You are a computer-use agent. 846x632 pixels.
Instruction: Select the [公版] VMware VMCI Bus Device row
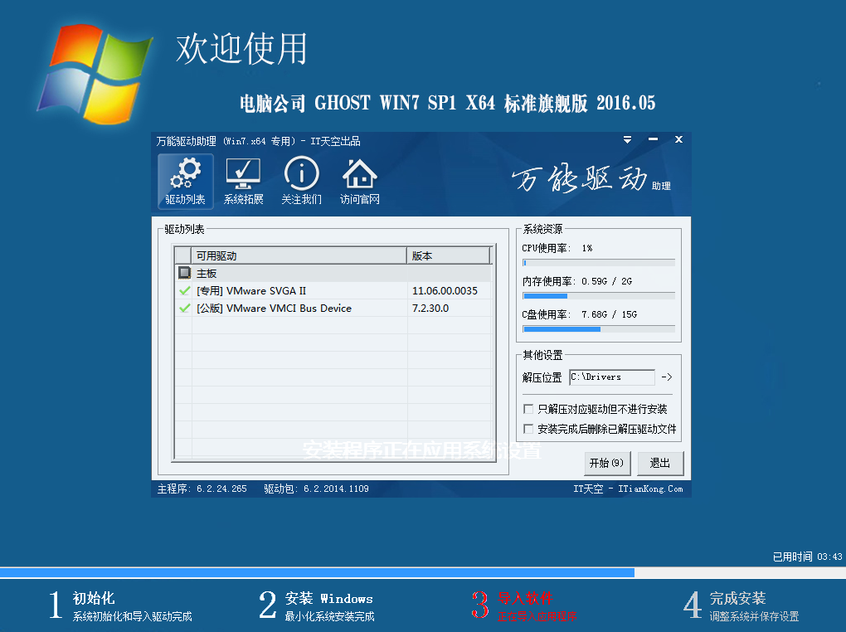coord(333,309)
